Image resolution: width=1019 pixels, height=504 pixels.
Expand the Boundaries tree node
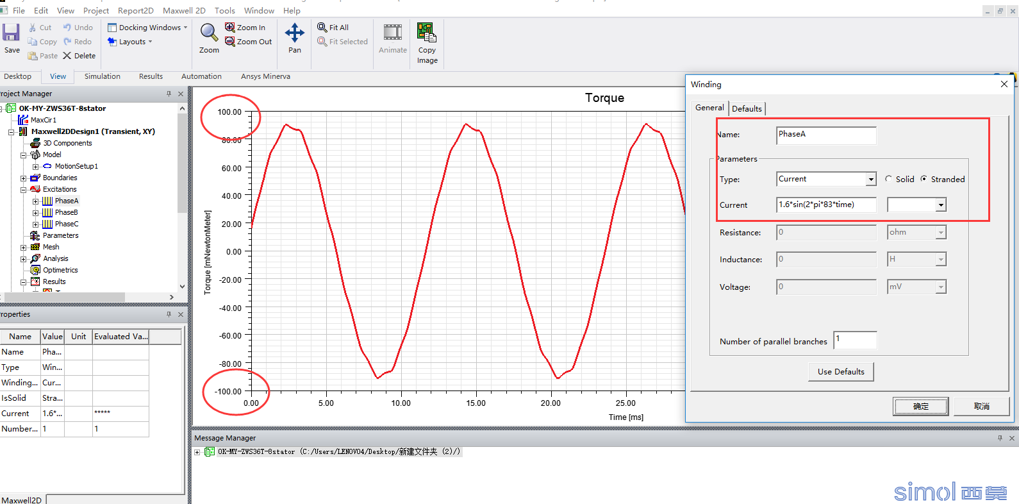point(23,178)
